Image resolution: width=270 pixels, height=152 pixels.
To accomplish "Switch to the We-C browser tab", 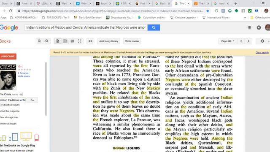I will pyautogui.click(x=64, y=3).
